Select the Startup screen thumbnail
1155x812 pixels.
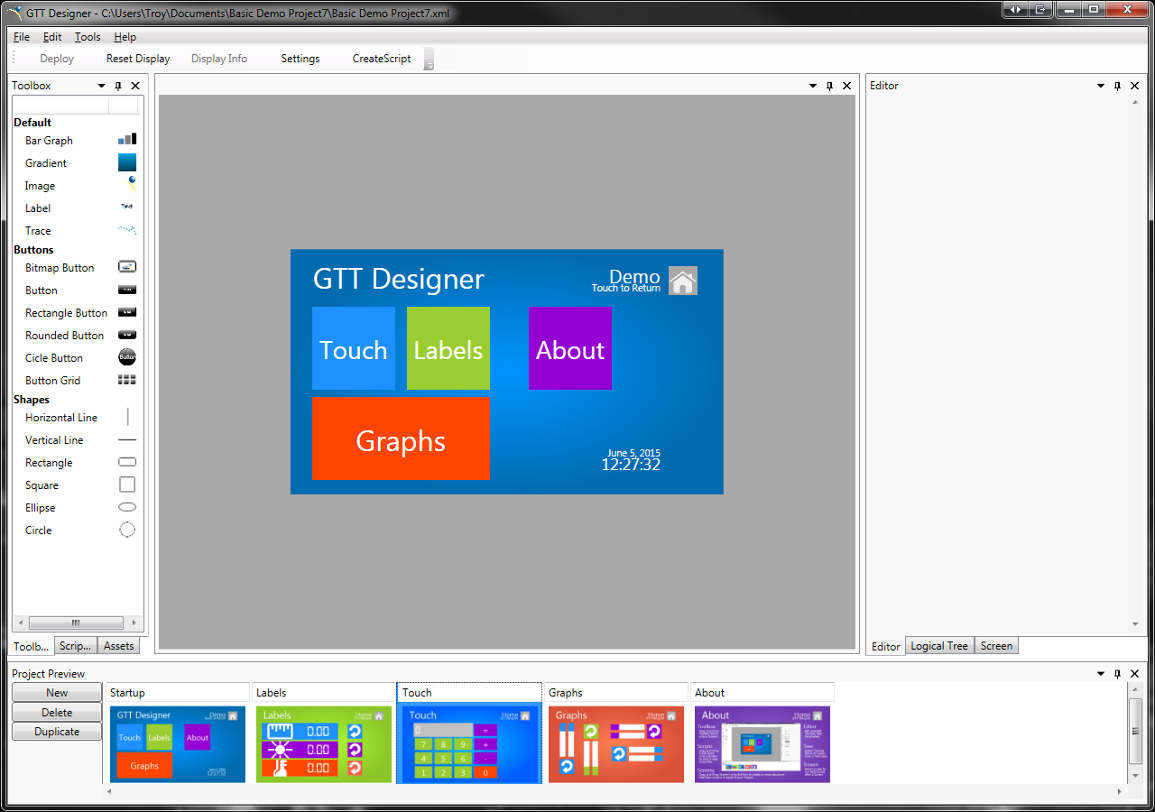pyautogui.click(x=178, y=744)
